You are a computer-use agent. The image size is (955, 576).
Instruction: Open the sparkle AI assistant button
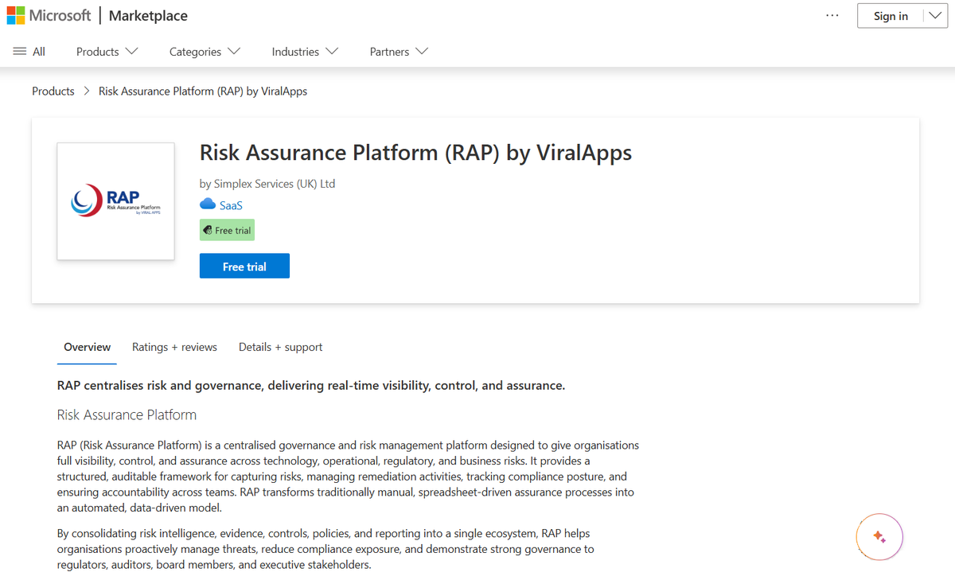879,537
